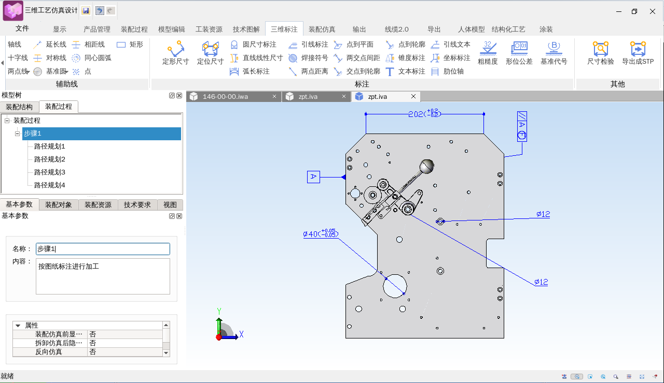This screenshot has width=664, height=383.
Task: Switch to the 装配仿真 ribbon tab
Action: (322, 30)
